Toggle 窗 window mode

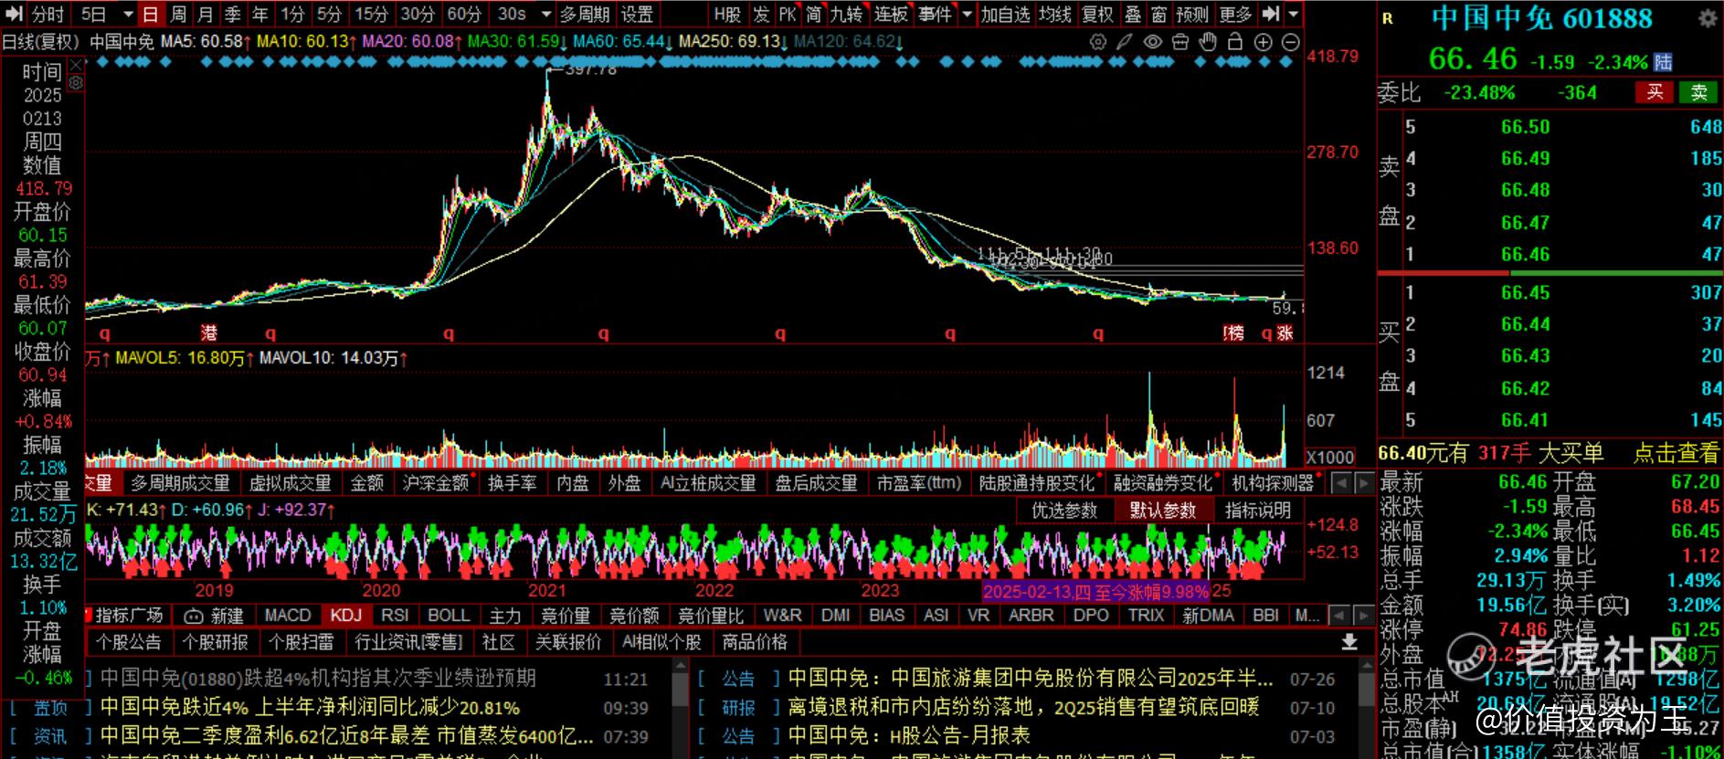point(1159,15)
